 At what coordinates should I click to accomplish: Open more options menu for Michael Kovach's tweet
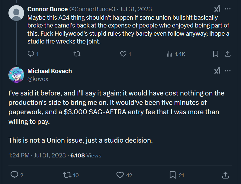[x=228, y=71]
